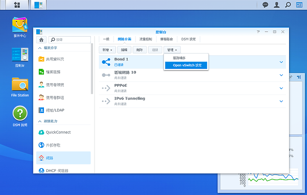Screen dimensions: 307x195
Task: Choose Open vSwitch Settings menu item
Action: pyautogui.click(x=186, y=65)
